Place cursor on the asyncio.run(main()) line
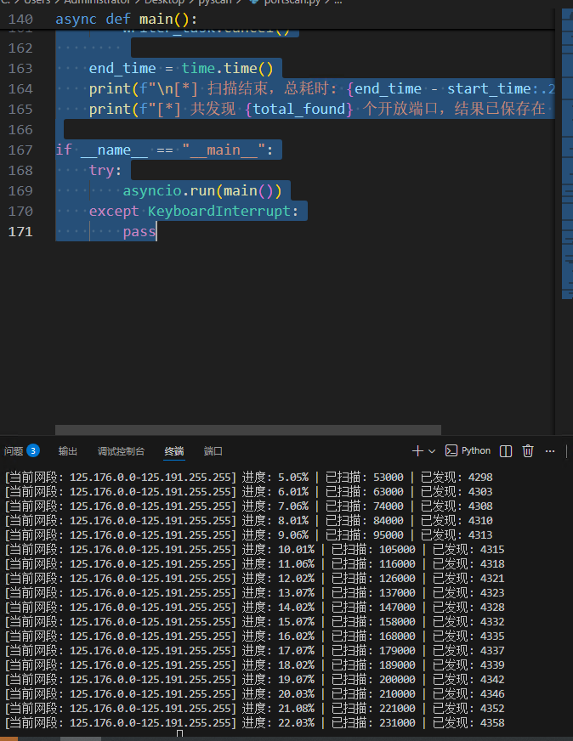Screen dimensions: 573x741 click(x=201, y=190)
